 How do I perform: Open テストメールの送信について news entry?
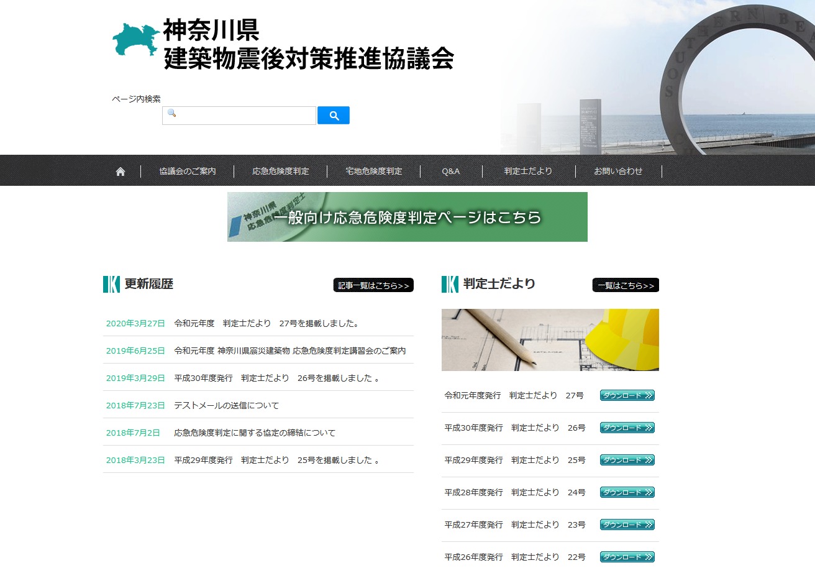pos(227,405)
